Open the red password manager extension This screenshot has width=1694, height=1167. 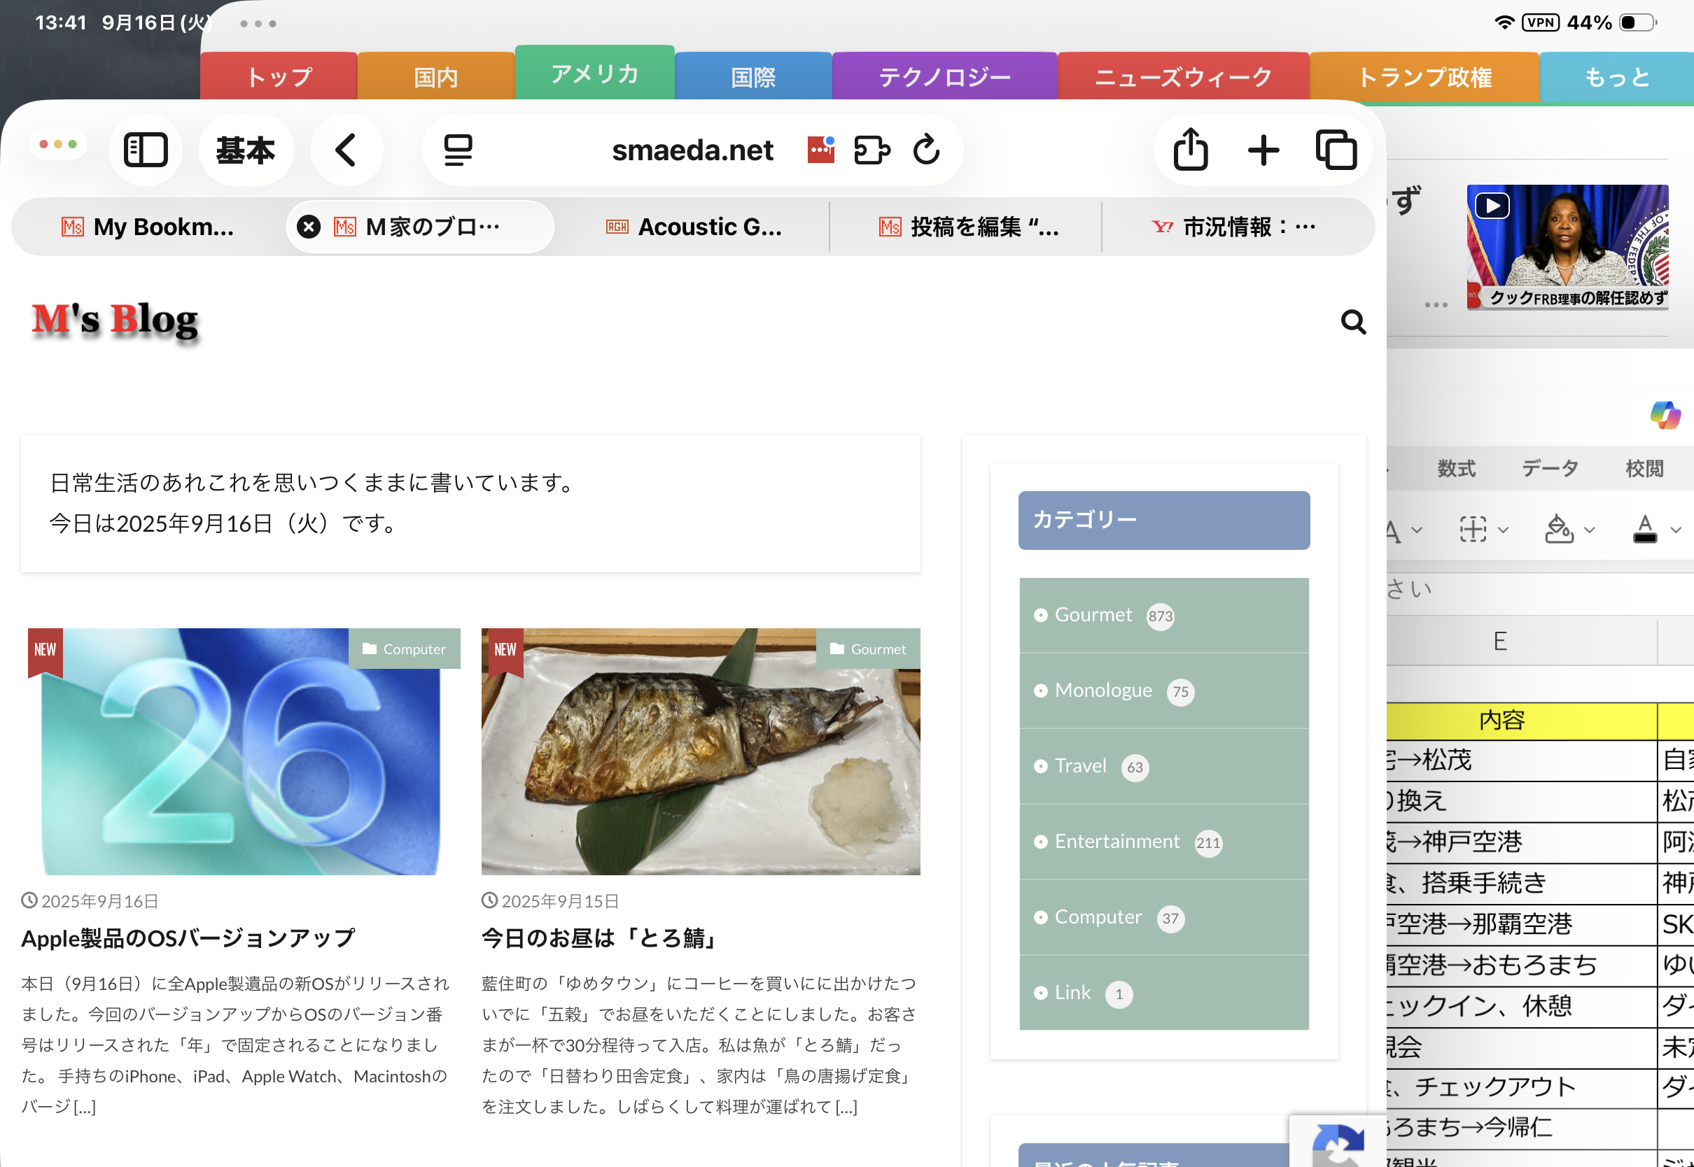820,150
